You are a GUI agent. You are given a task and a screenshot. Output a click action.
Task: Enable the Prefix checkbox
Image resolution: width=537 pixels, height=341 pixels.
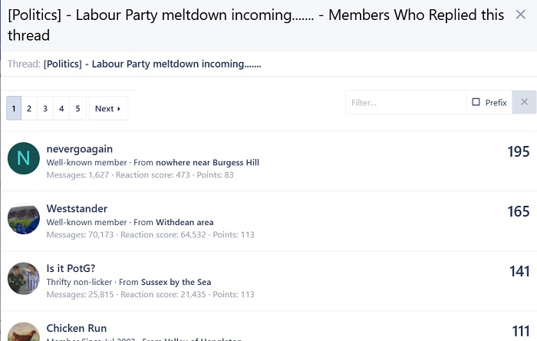coord(476,102)
